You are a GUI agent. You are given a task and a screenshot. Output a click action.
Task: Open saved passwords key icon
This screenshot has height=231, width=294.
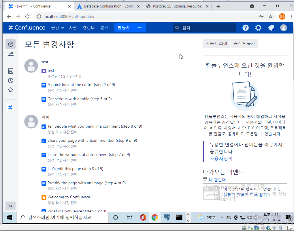[261, 16]
